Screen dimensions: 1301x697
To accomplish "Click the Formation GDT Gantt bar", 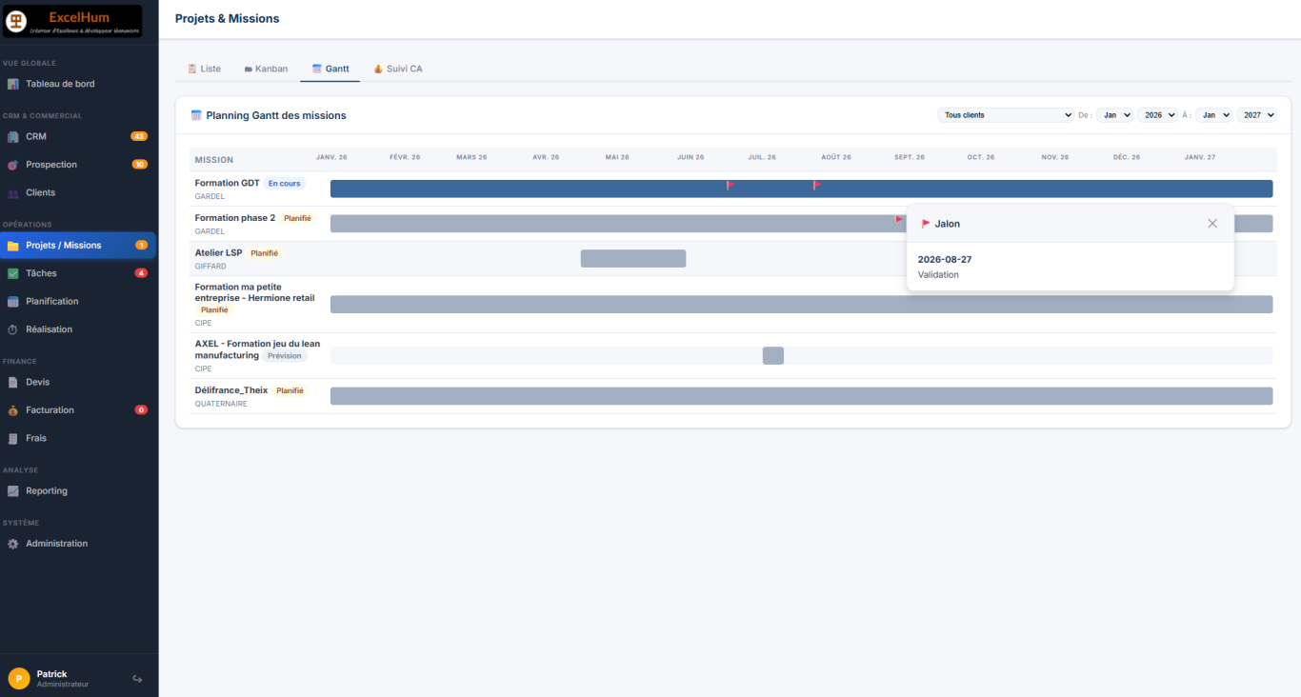I will pos(801,189).
